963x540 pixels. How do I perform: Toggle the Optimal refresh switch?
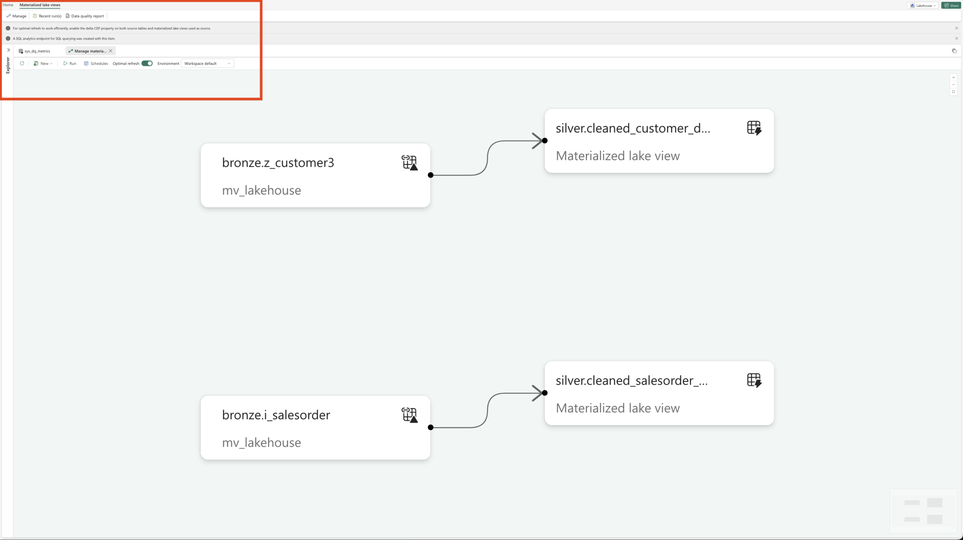point(147,63)
